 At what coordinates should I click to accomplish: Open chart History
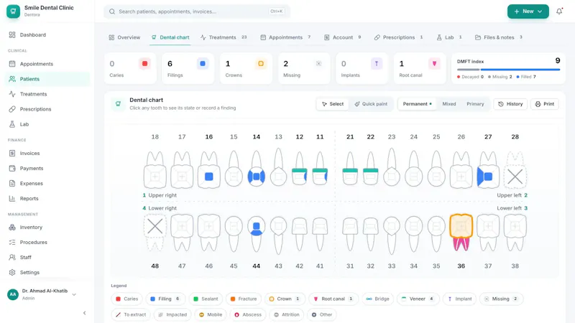click(x=510, y=104)
